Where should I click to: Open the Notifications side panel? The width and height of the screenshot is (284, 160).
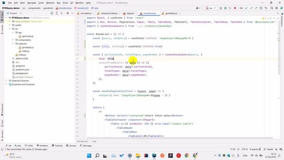point(282,20)
